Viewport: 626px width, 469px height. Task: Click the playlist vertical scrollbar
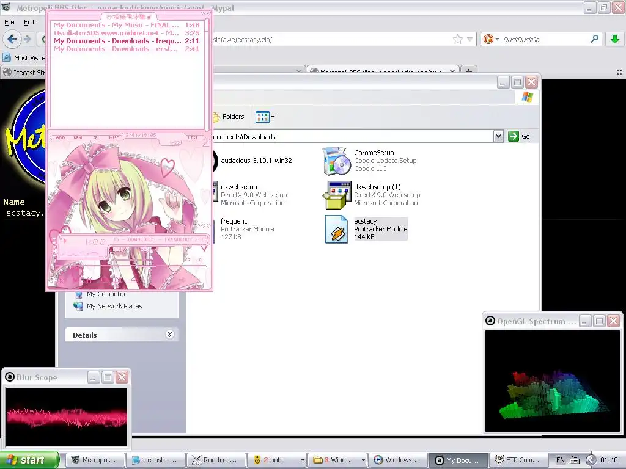(x=207, y=74)
